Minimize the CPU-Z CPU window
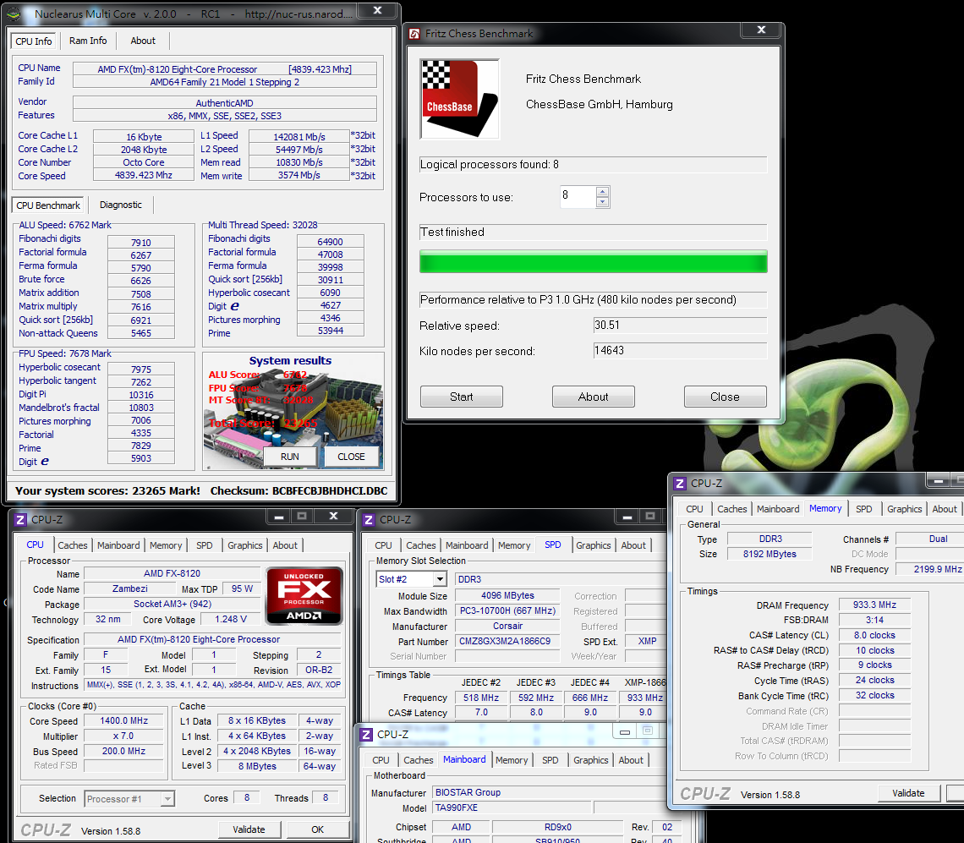Viewport: 964px width, 843px height. click(278, 517)
